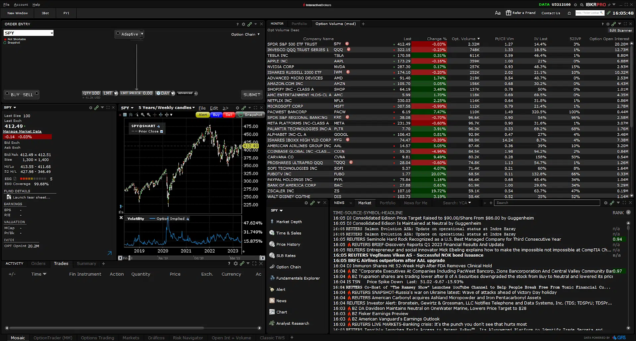The image size is (636, 341).
Task: Open font size Aa control
Action: tap(498, 13)
